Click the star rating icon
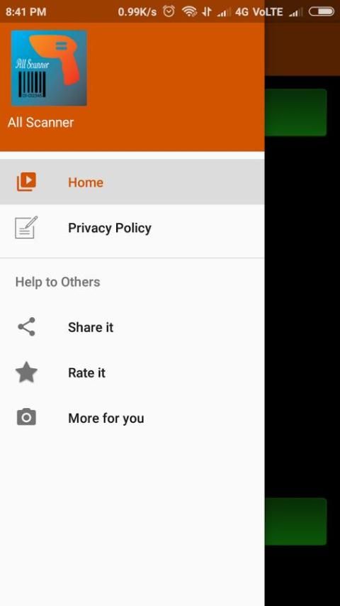This screenshot has width=340, height=606. pos(26,372)
